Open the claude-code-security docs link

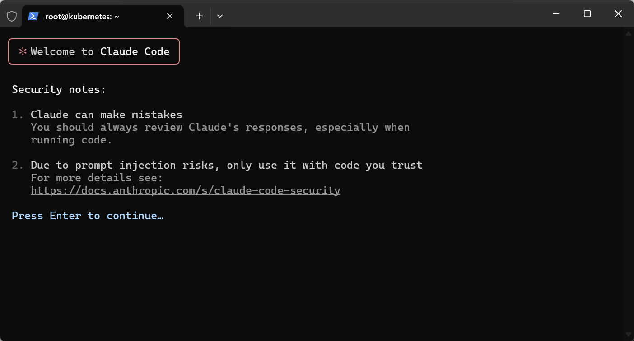click(x=186, y=190)
